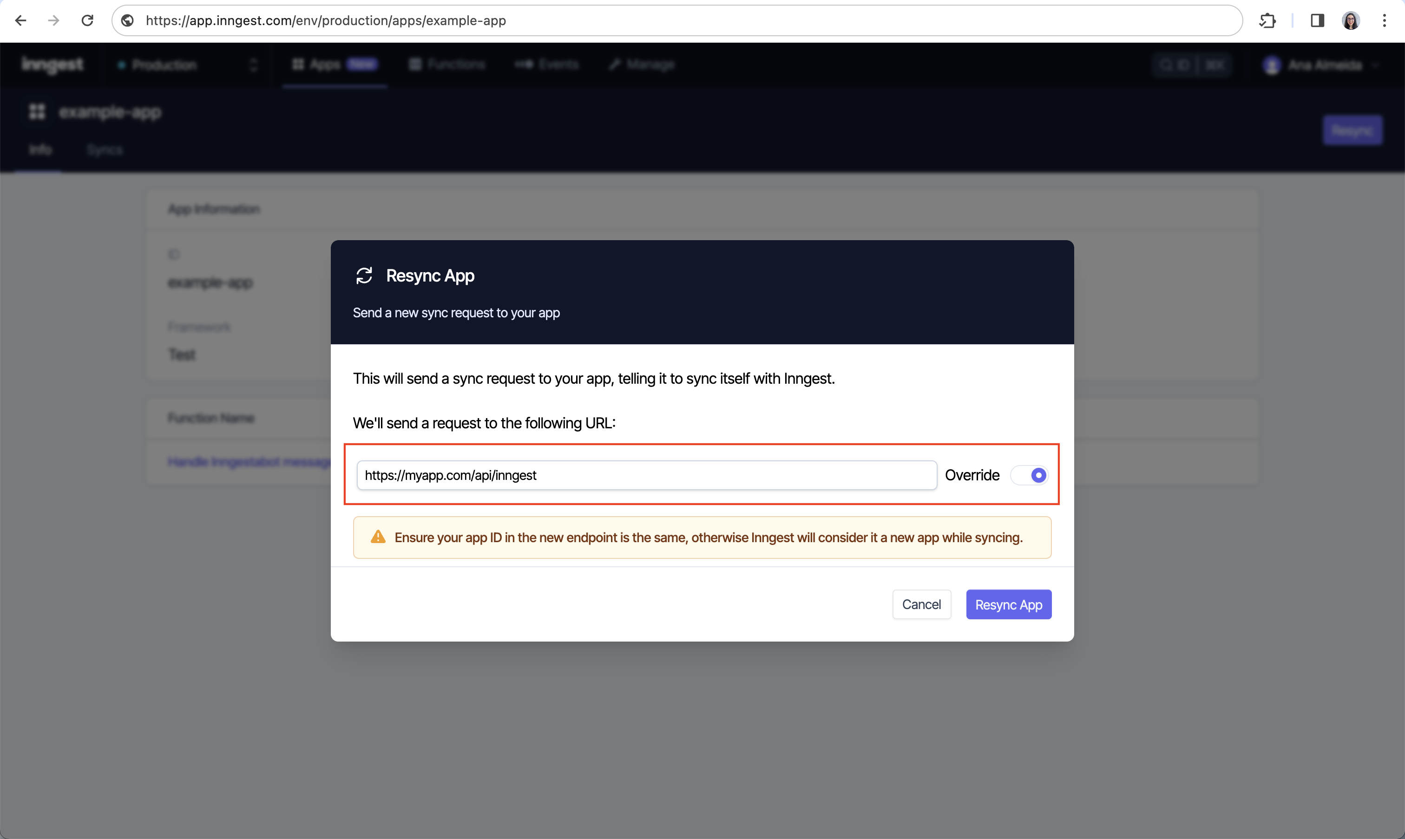Viewport: 1405px width, 839px height.
Task: Switch to the Syncs tab
Action: (x=104, y=150)
